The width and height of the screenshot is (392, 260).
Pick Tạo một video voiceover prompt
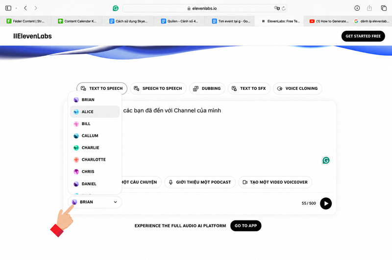click(275, 182)
